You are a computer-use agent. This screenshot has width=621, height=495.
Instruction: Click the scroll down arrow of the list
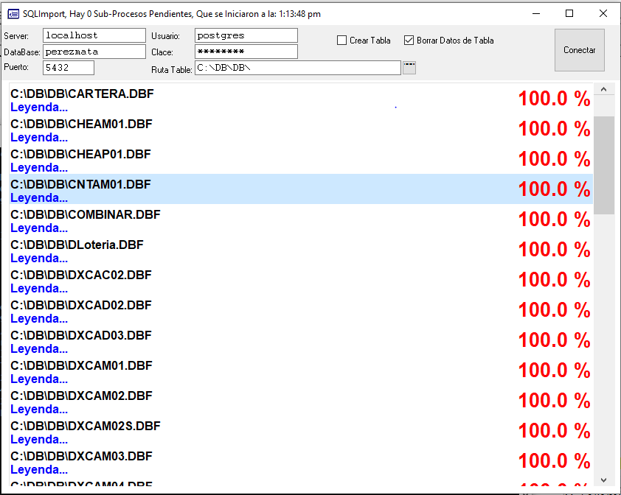(604, 480)
